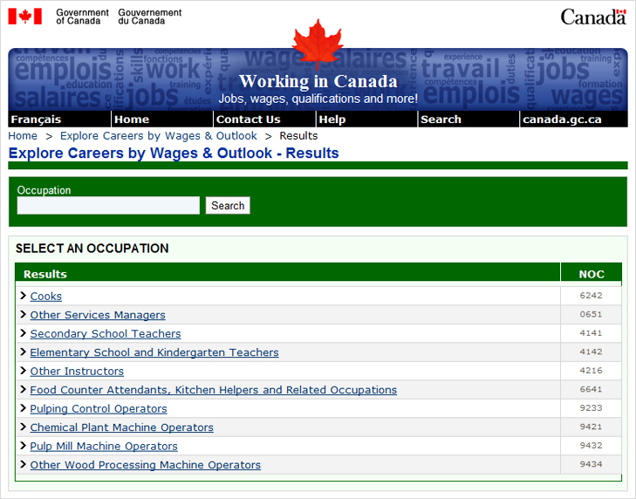Open Other Wood Processing Machine Operators link
This screenshot has height=499, width=636.
coord(145,465)
